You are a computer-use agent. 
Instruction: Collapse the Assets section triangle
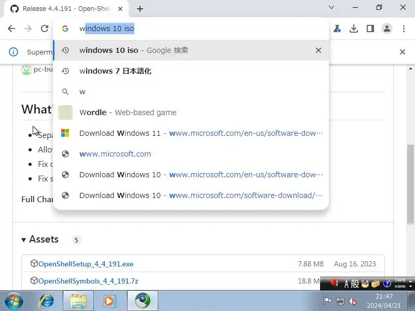point(23,240)
